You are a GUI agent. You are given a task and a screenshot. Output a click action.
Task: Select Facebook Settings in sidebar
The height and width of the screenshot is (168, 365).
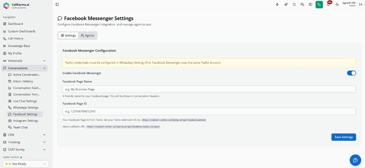tap(25, 114)
